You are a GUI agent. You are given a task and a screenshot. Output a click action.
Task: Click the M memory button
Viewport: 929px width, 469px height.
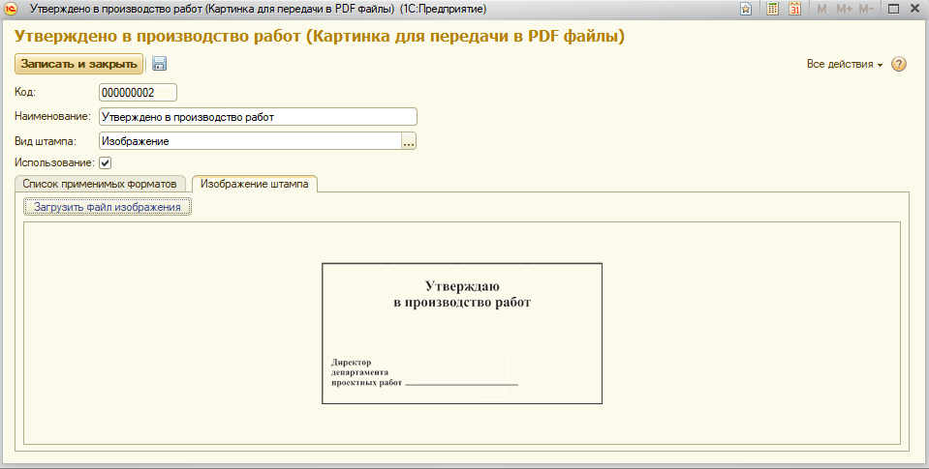(x=821, y=9)
